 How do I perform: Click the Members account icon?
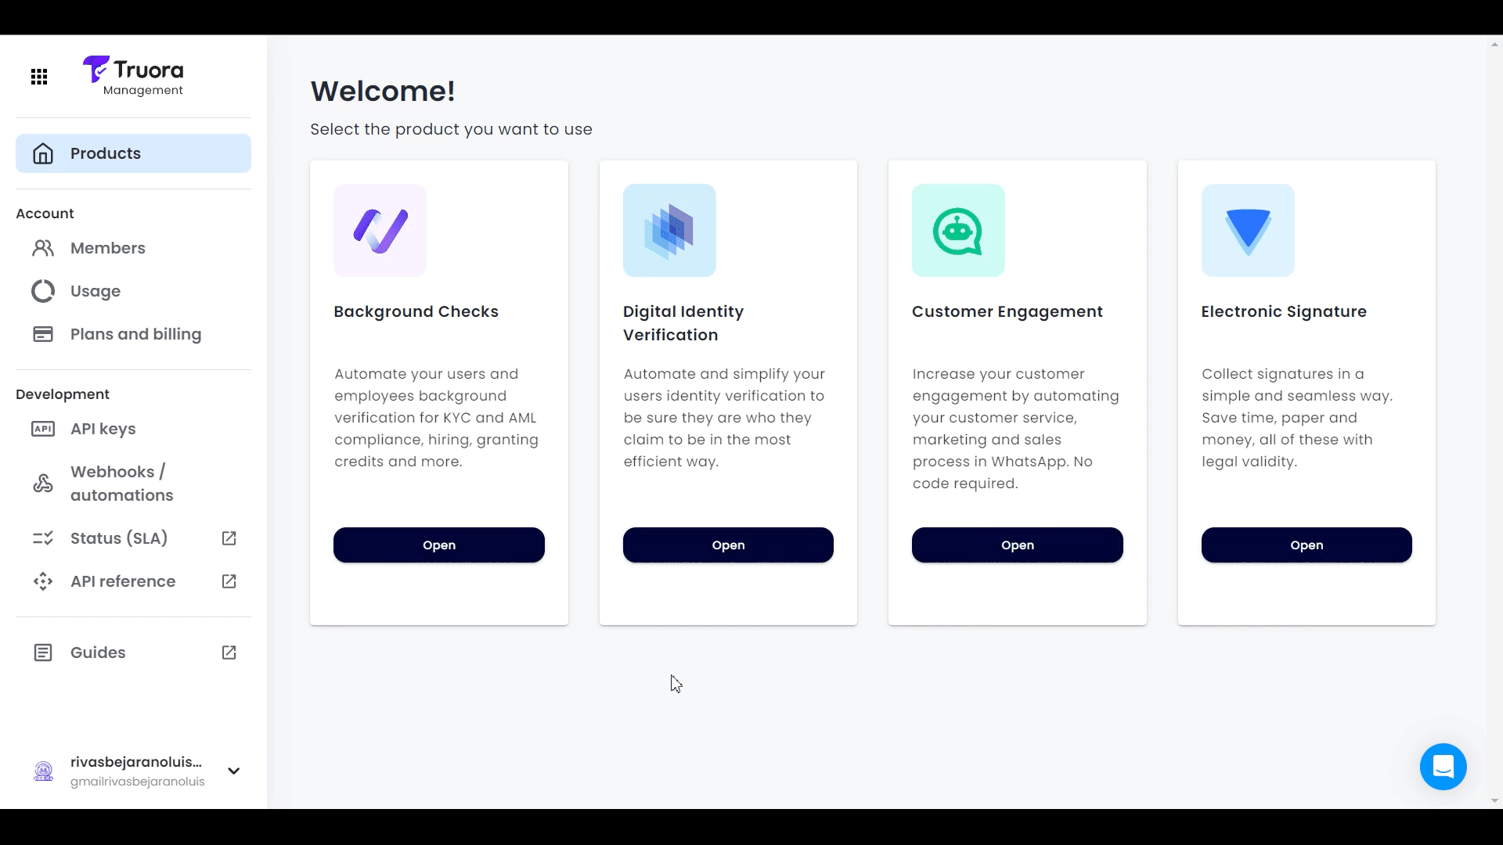(x=42, y=246)
